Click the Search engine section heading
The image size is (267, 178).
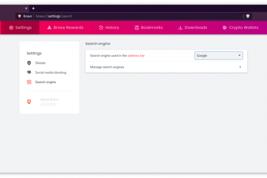pyautogui.click(x=97, y=44)
